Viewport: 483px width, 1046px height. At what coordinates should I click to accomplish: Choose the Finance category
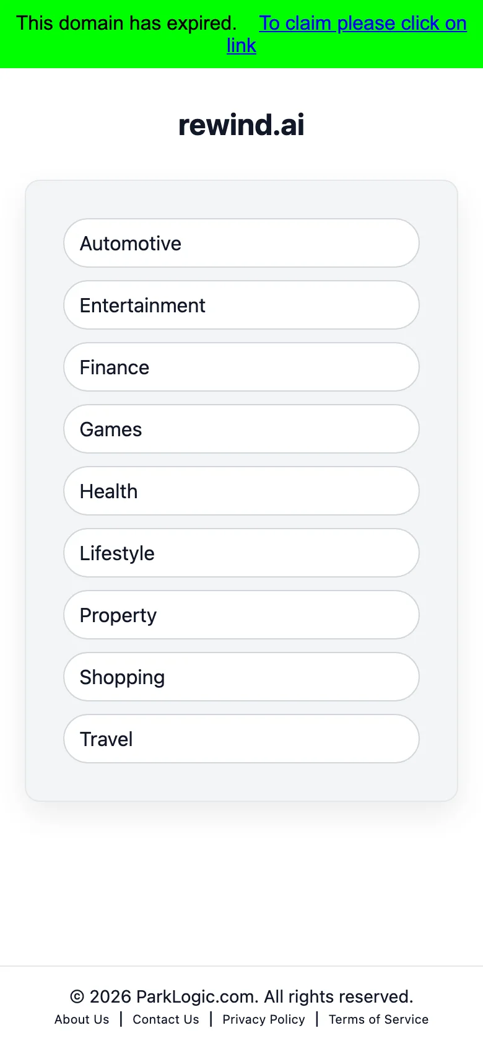tap(241, 367)
